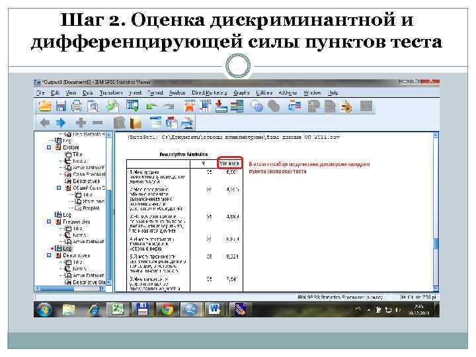Select the Explore heading in outline
This screenshot has width=476, height=357.
(71, 147)
